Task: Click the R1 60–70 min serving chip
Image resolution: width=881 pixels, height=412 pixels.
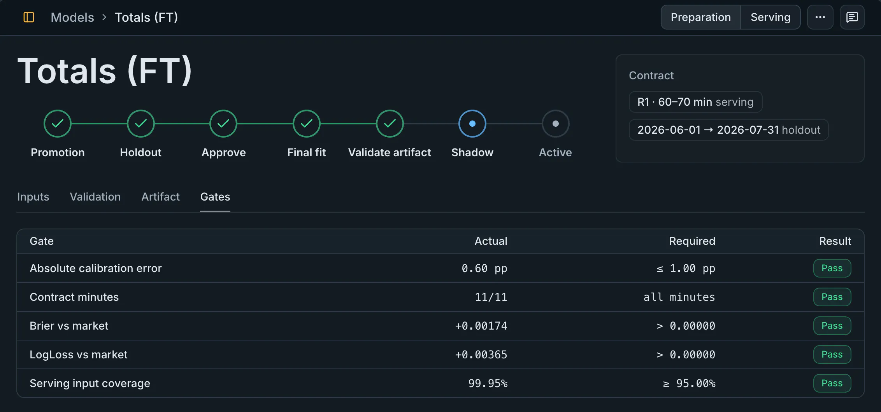Action: (x=695, y=102)
